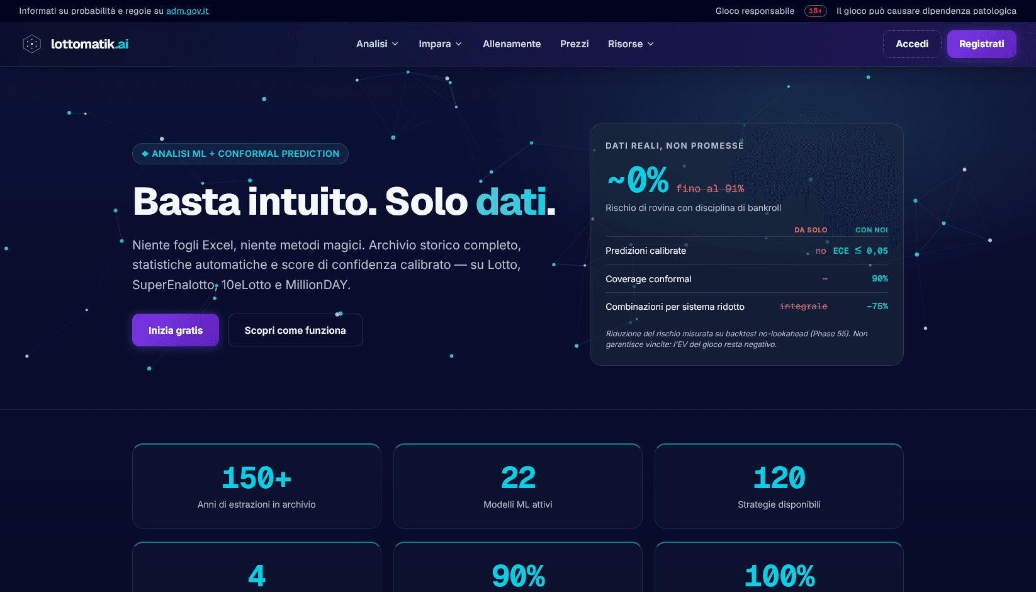Open the adm.gov.it link

[187, 11]
